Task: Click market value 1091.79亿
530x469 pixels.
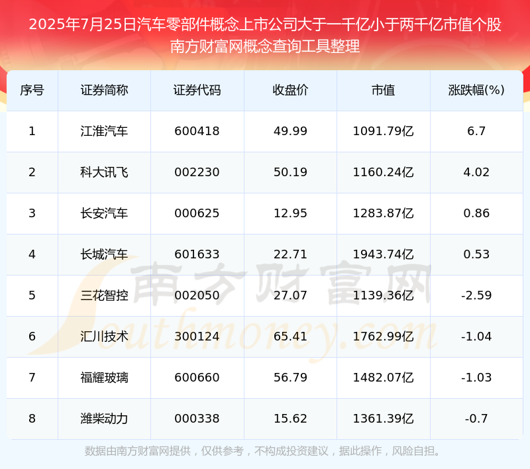Action: pyautogui.click(x=384, y=131)
